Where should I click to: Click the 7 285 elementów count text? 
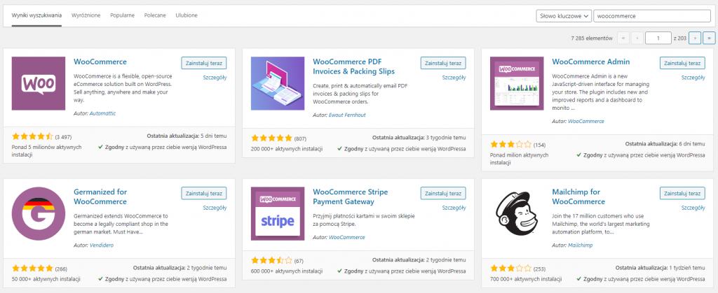pos(592,38)
